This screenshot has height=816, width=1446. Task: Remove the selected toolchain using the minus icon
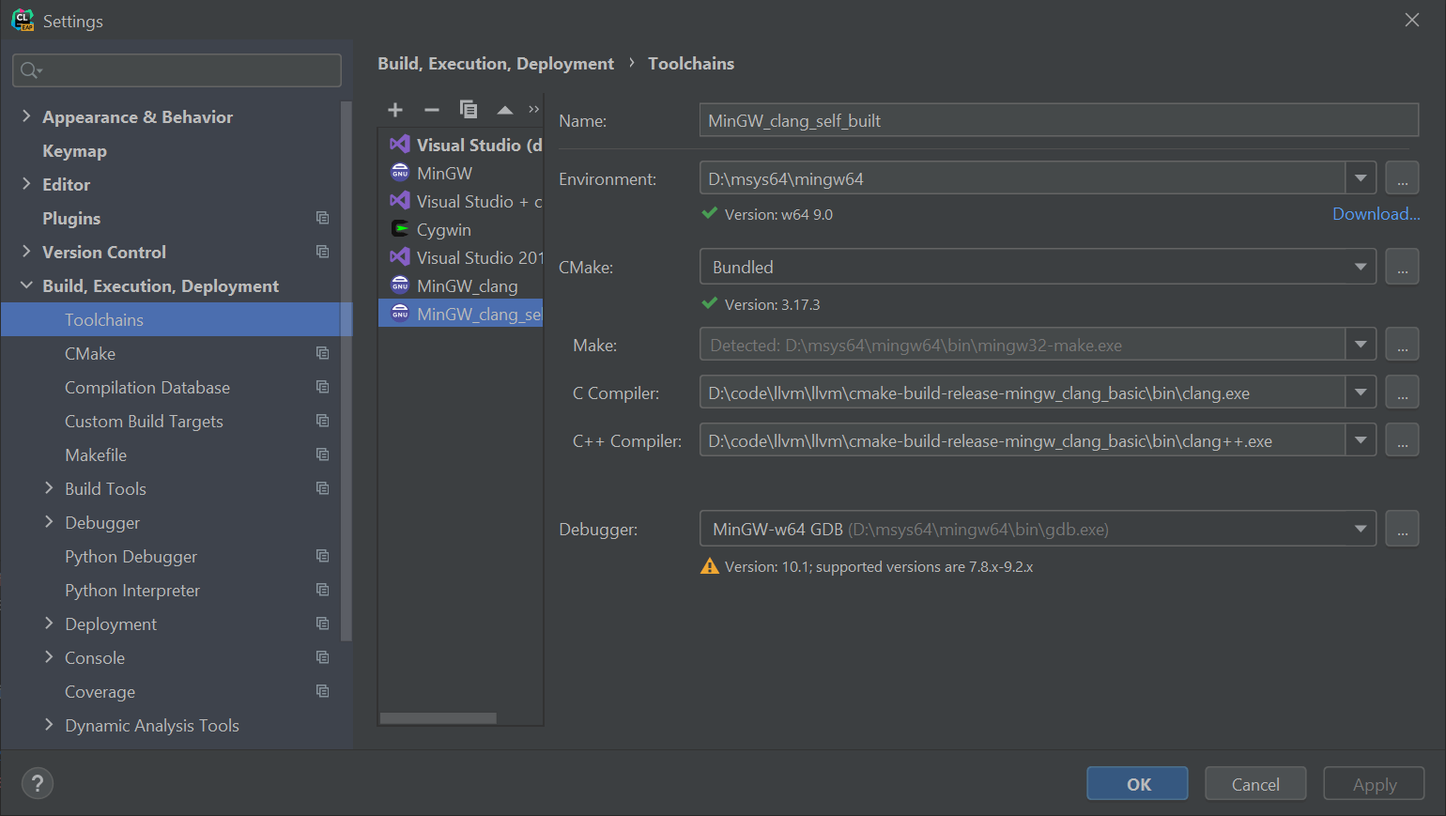coord(431,109)
